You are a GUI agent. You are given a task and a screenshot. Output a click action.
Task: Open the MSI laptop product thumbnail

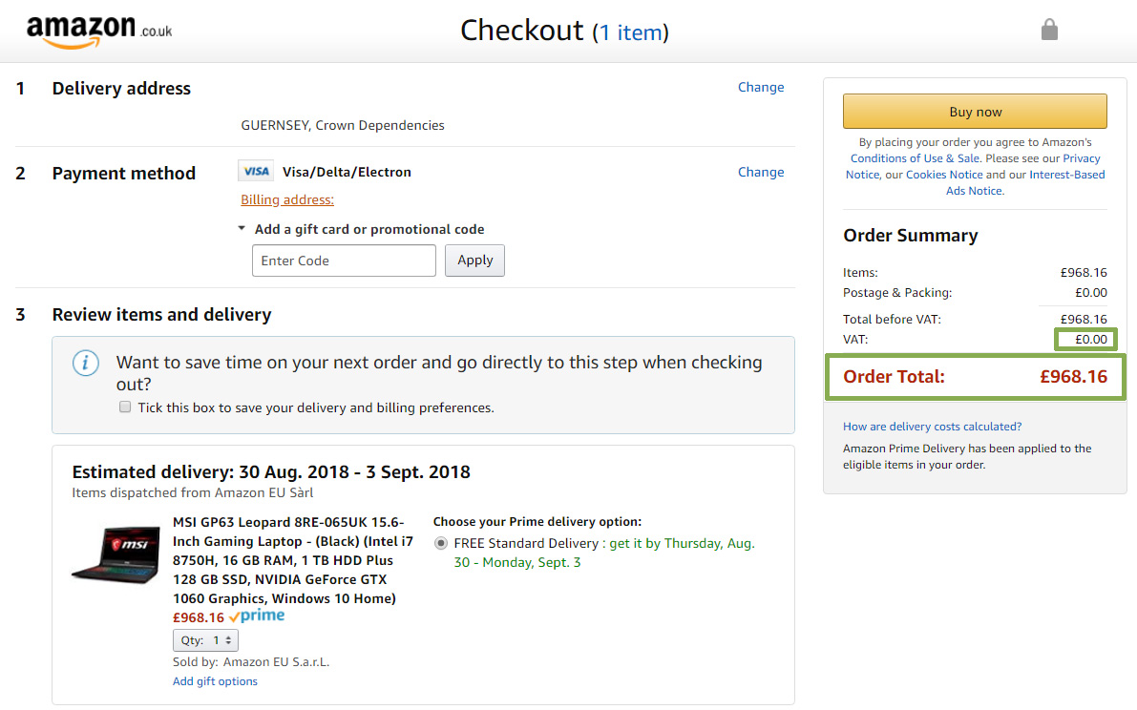tap(116, 555)
